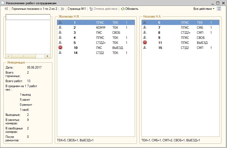
Task: Click ВЫЕЗД status in room 11 row
Action: tap(202, 43)
